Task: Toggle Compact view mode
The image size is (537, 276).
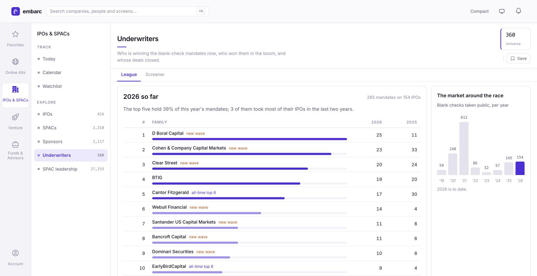Action: click(479, 11)
